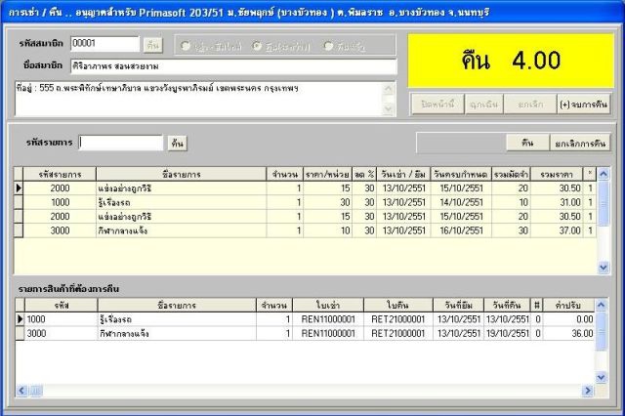Select the row marker of first rental row
Image resolution: width=625 pixels, height=416 pixels.
pos(18,187)
